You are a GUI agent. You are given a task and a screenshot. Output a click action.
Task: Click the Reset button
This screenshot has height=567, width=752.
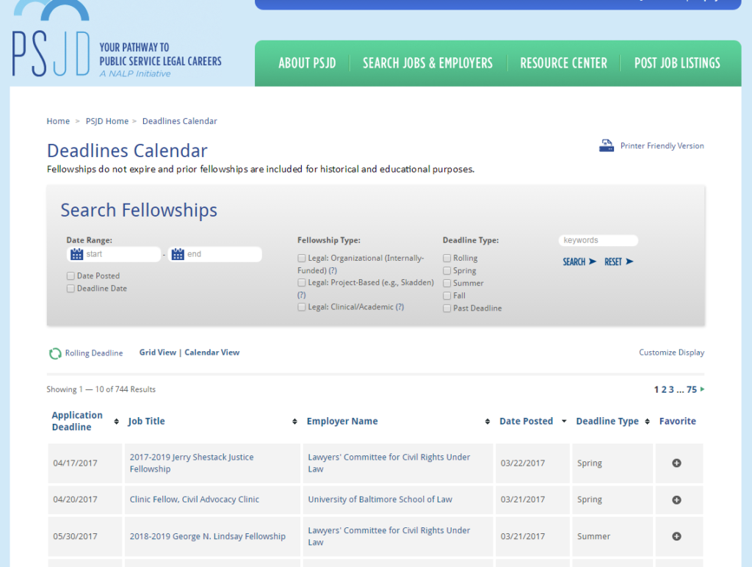(618, 261)
